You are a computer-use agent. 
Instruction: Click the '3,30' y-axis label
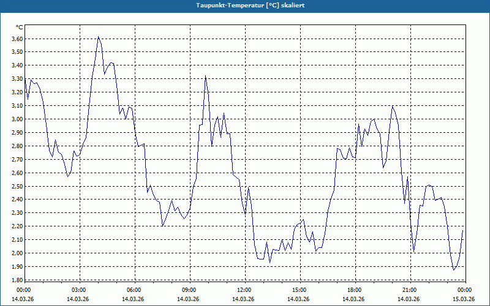(x=17, y=79)
